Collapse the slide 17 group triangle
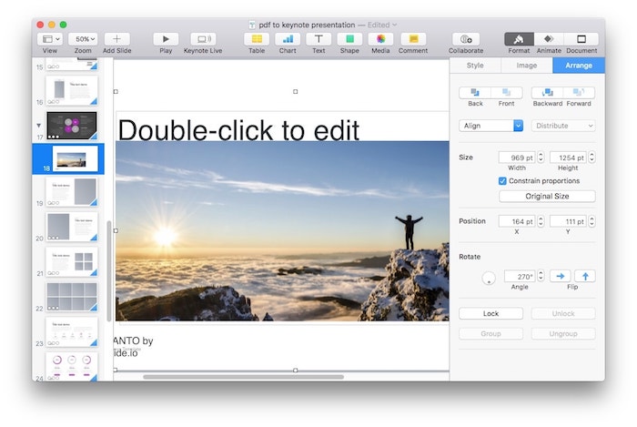637x427 pixels. 38,124
